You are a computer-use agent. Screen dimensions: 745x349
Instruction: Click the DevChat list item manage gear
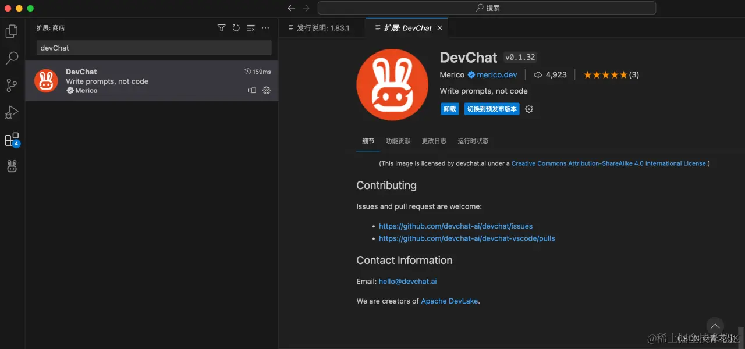coord(267,90)
